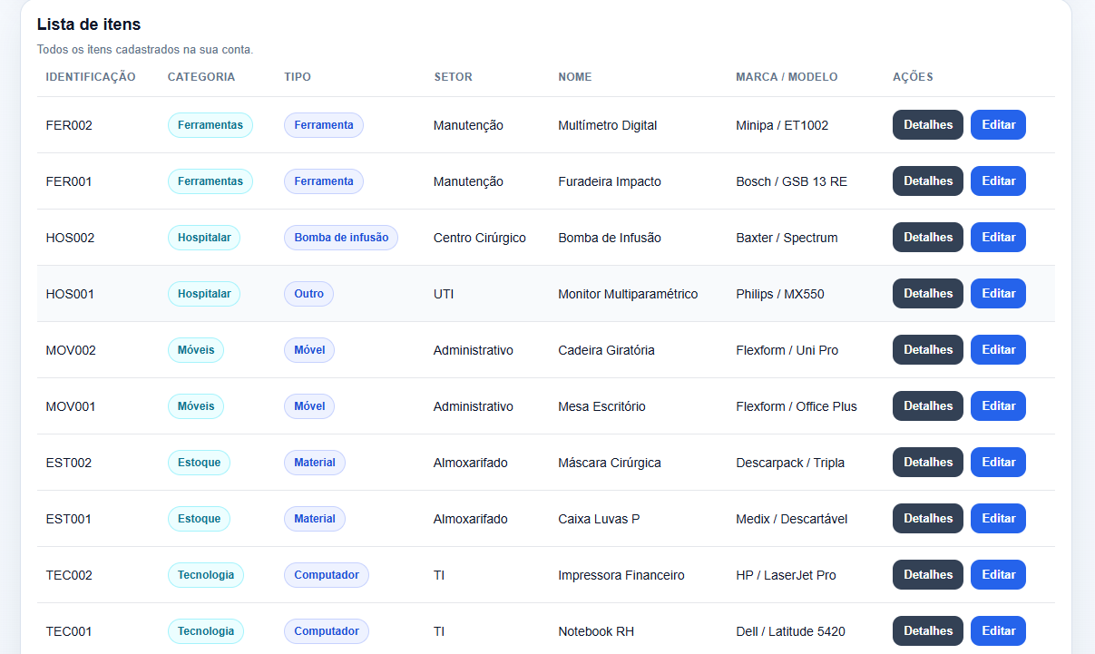Click the Philips / MX550 cell
Image resolution: width=1095 pixels, height=654 pixels.
tap(780, 294)
